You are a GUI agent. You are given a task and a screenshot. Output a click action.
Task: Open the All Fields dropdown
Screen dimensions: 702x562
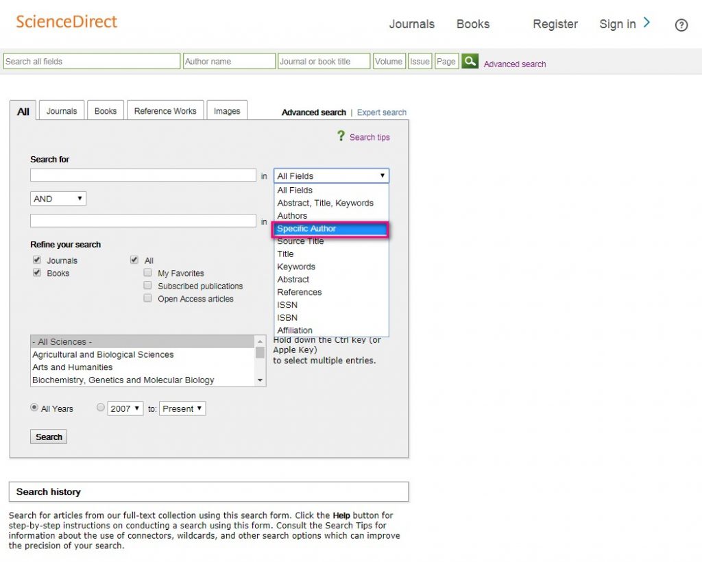click(331, 175)
